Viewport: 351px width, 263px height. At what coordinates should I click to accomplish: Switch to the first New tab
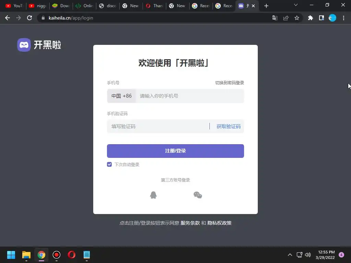(131, 6)
